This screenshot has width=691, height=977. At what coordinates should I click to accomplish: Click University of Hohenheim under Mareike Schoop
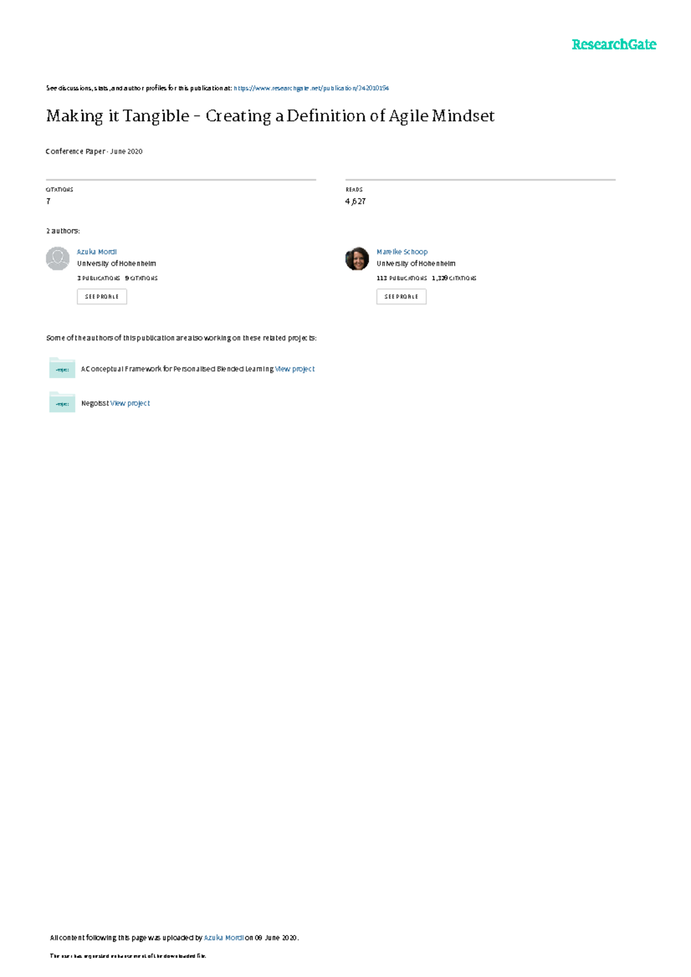(416, 264)
